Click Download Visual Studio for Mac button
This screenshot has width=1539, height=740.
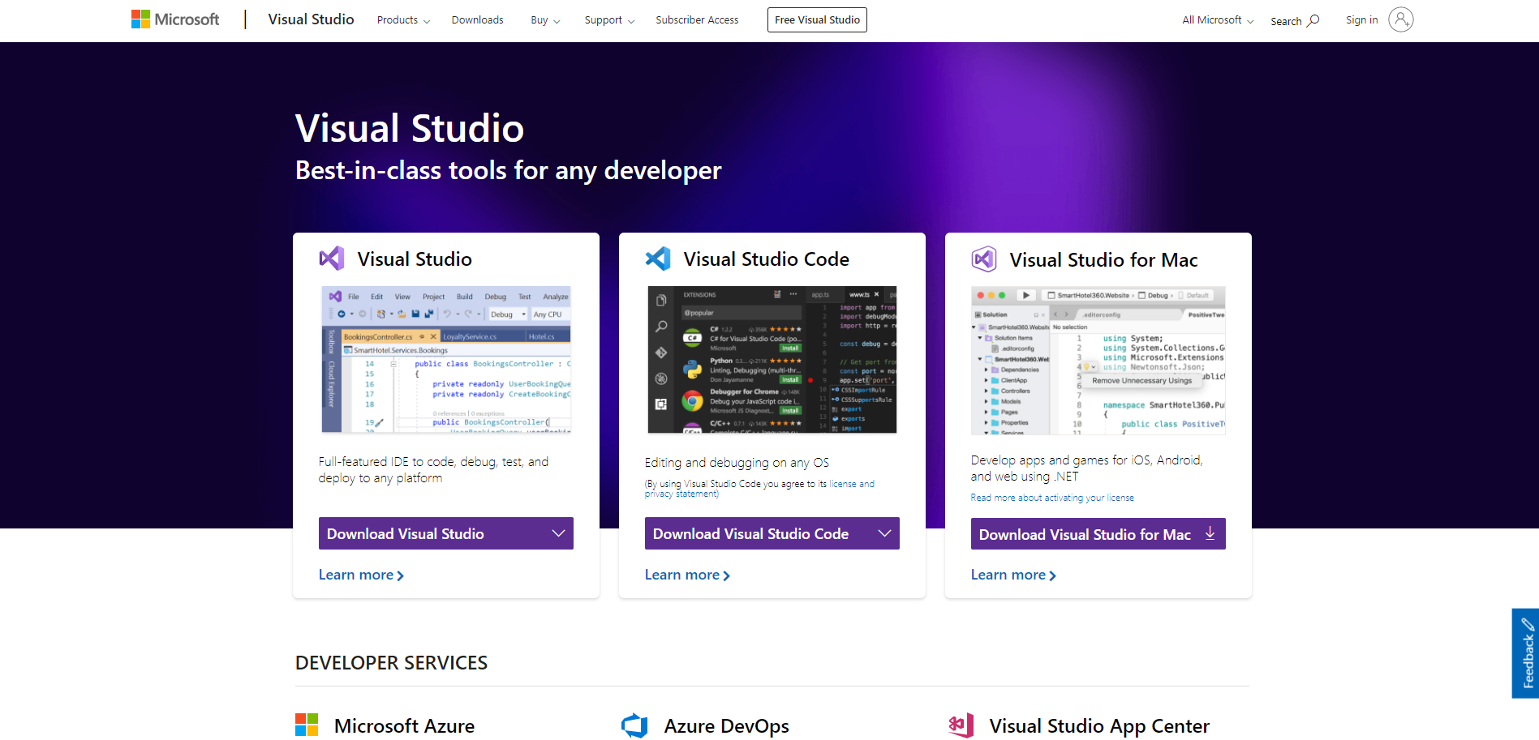(1098, 534)
